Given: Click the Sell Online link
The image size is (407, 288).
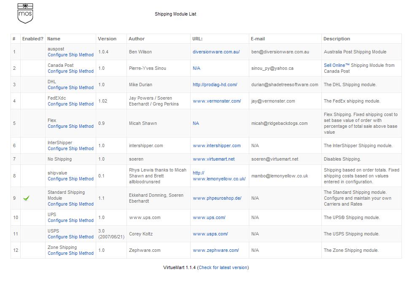Looking at the screenshot, I should point(337,66).
